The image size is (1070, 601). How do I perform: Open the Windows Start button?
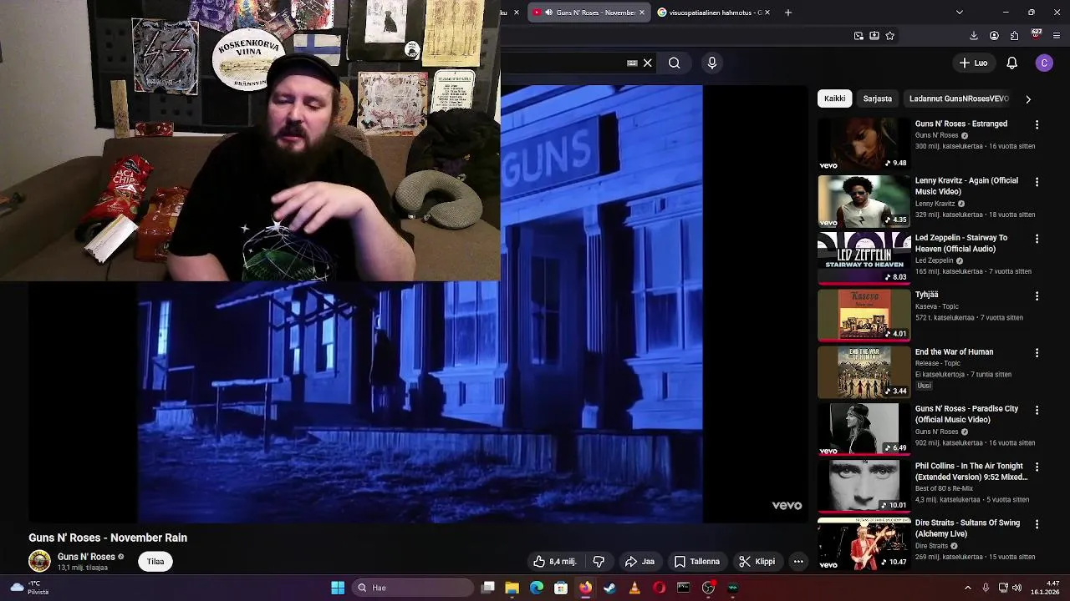[338, 588]
